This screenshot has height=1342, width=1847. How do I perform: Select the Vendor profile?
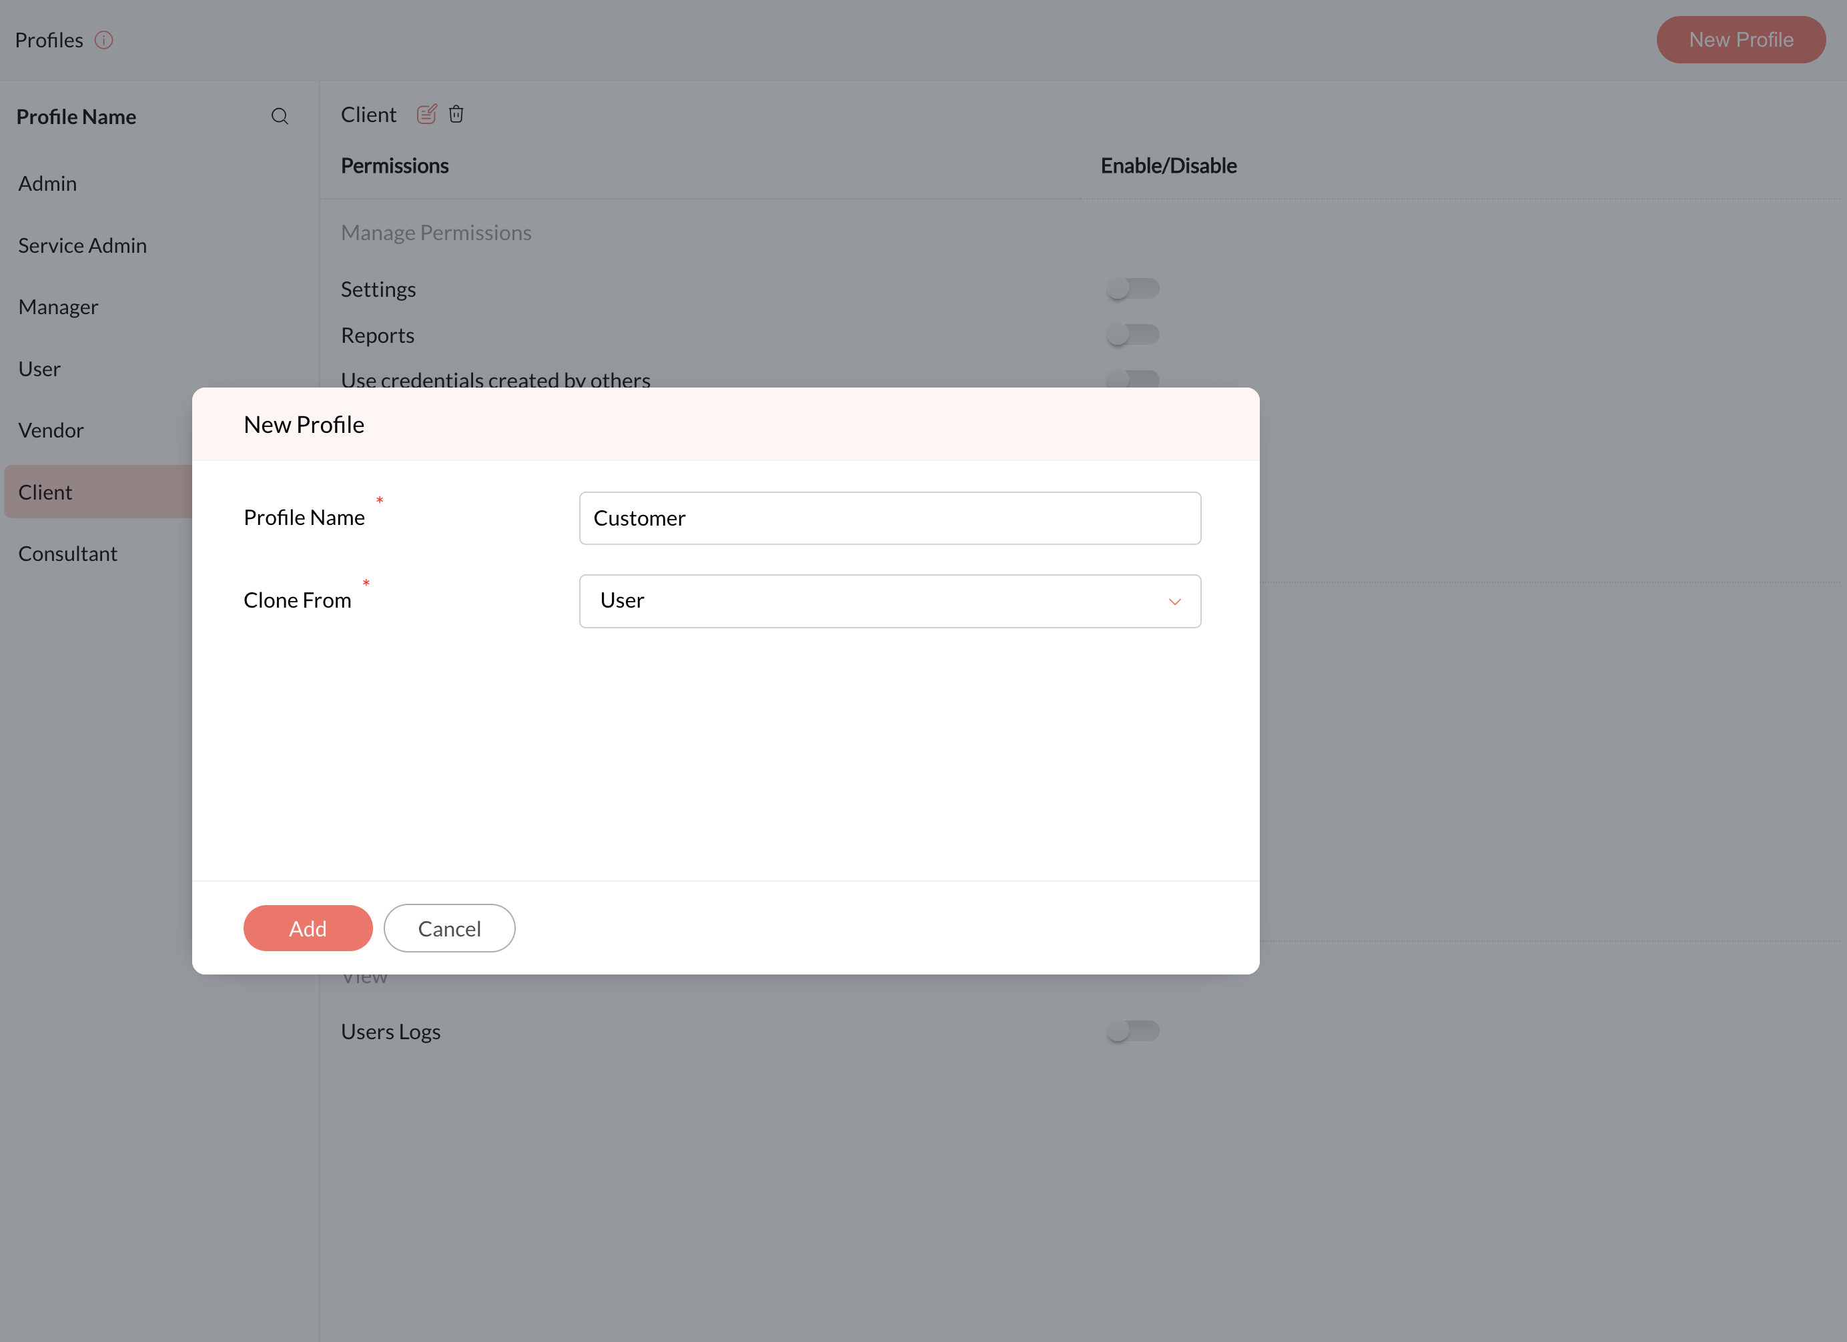click(51, 430)
